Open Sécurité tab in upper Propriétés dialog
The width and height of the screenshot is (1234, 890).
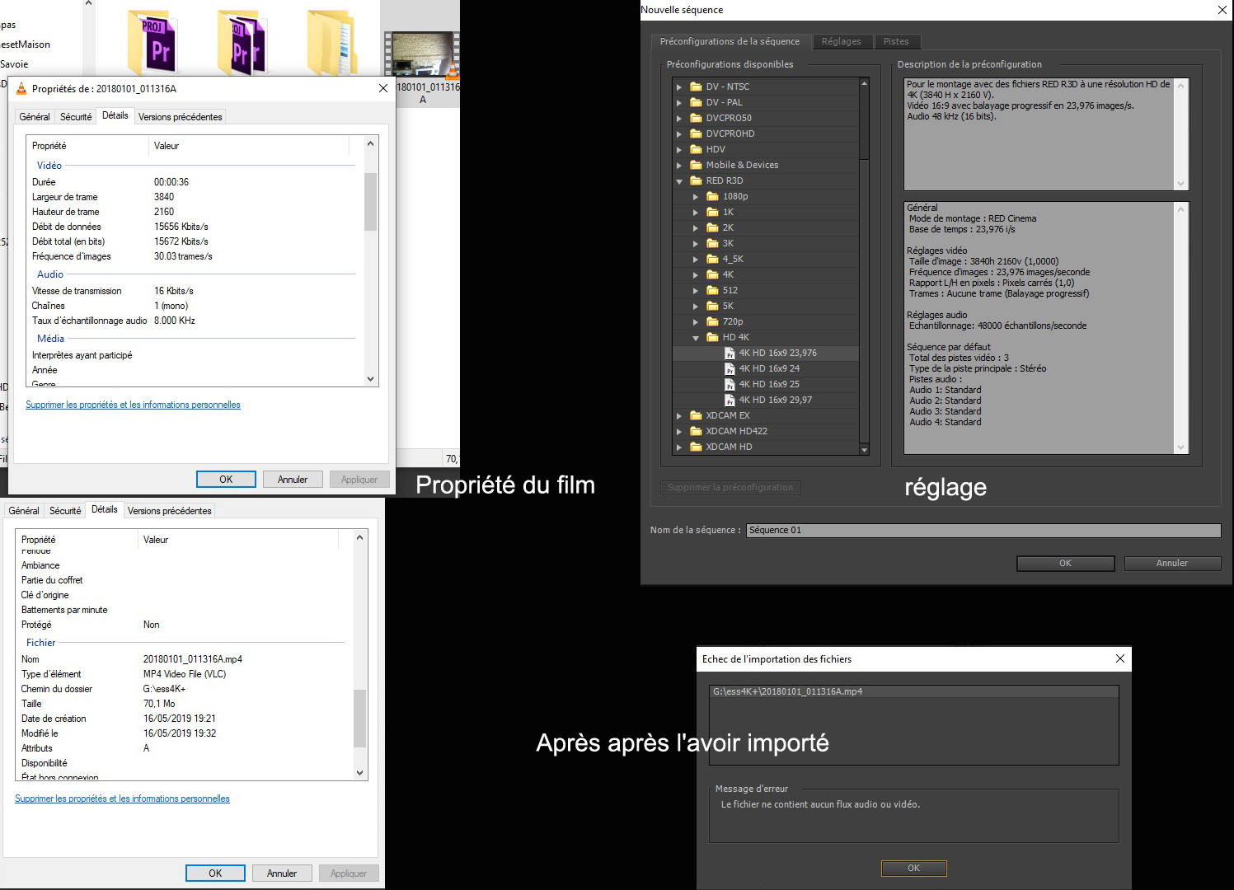(76, 117)
